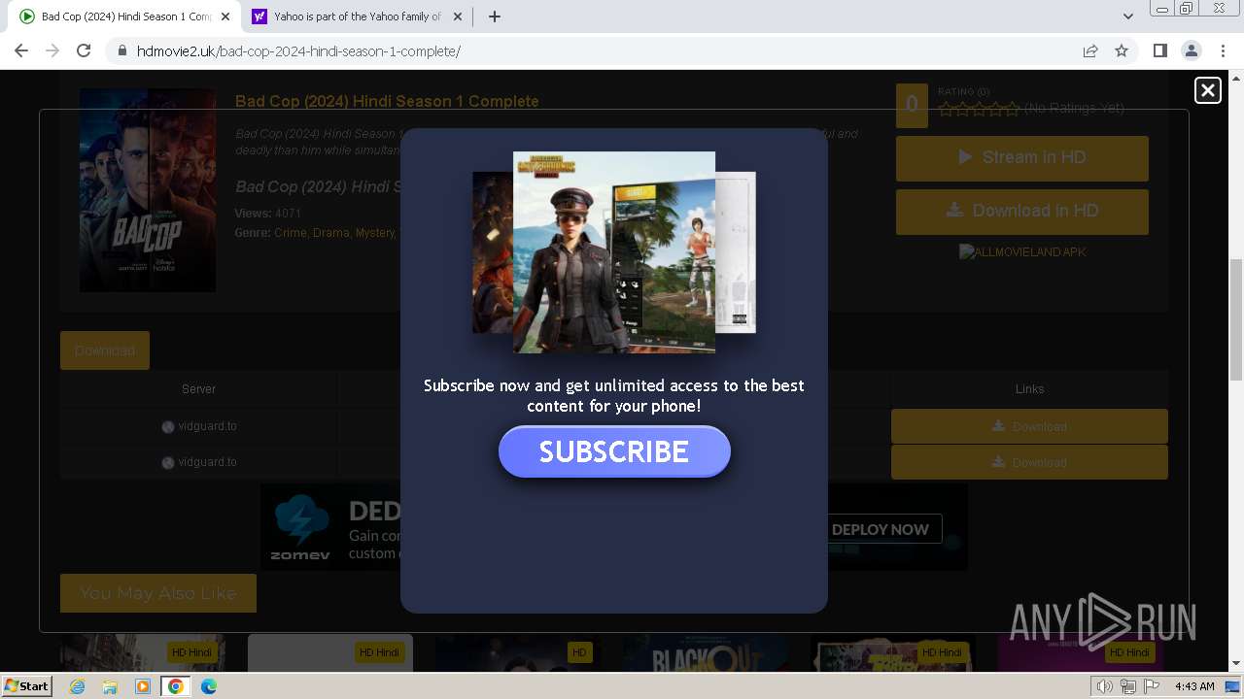Click Download button for second vidguard.to row
1244x699 pixels.
click(x=1029, y=462)
